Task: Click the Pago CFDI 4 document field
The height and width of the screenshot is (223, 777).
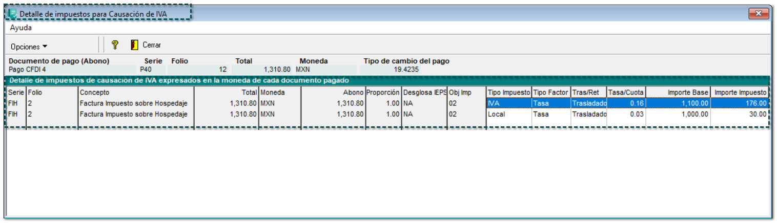Action: [x=72, y=70]
